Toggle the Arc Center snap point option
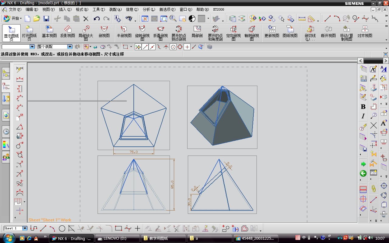This screenshot has width=389, height=243. point(173,47)
